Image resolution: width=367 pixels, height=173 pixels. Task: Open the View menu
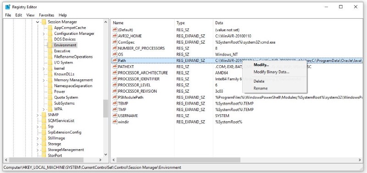click(x=30, y=15)
